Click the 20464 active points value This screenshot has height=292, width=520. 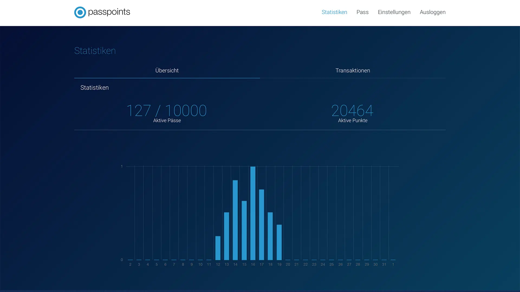click(352, 111)
